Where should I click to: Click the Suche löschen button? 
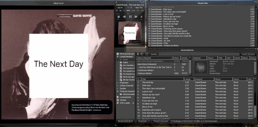pyautogui.click(x=248, y=54)
